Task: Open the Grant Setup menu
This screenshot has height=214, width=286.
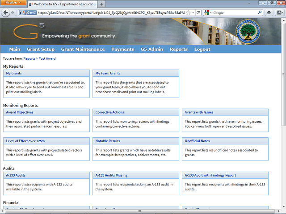Action: click(40, 49)
